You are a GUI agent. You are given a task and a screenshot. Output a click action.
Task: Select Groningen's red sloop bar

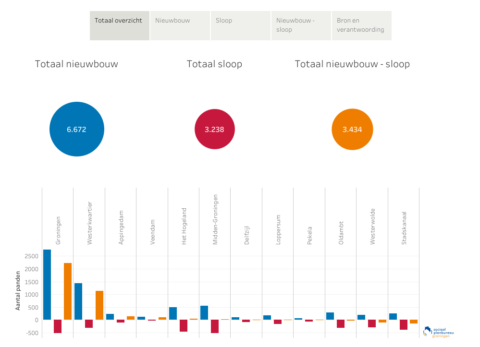pyautogui.click(x=58, y=326)
